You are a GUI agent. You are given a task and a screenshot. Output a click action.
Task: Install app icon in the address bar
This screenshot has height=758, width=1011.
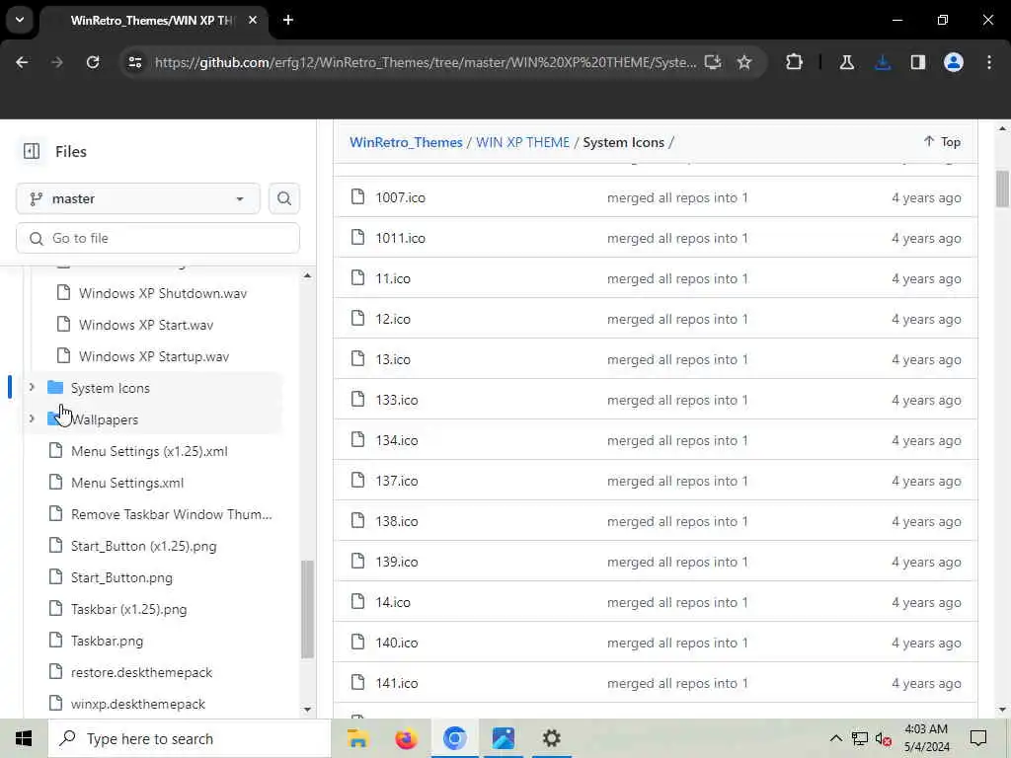[x=713, y=62]
